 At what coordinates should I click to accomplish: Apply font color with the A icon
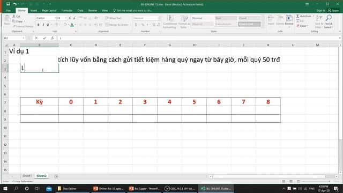point(72,25)
